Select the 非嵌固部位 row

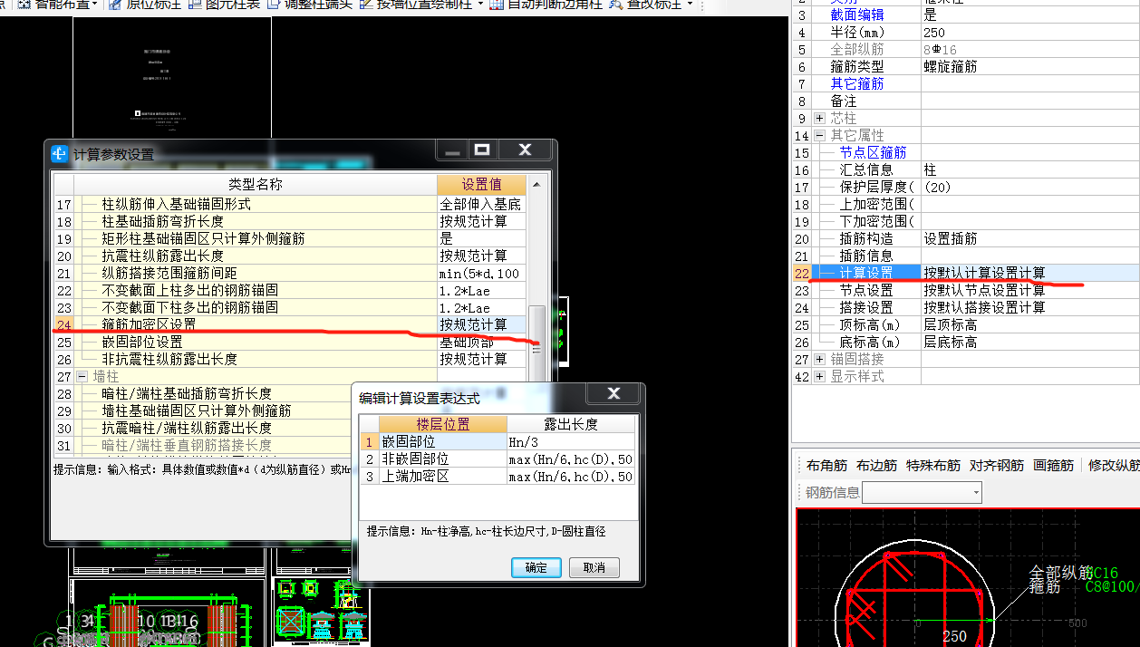(496, 459)
